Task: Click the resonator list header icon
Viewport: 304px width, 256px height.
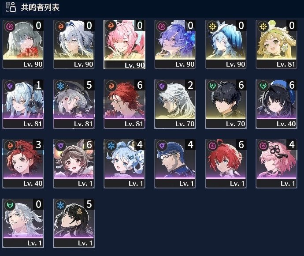Action: (11, 7)
